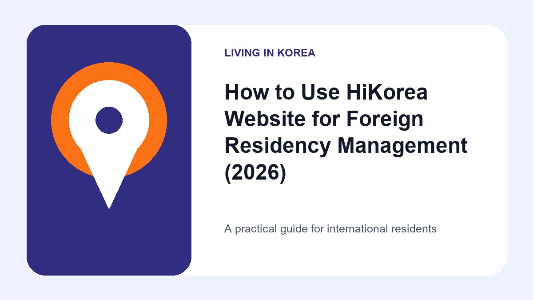This screenshot has width=533, height=300.
Task: Click 'A practical guide for international residents' subtitle
Action: pyautogui.click(x=330, y=229)
